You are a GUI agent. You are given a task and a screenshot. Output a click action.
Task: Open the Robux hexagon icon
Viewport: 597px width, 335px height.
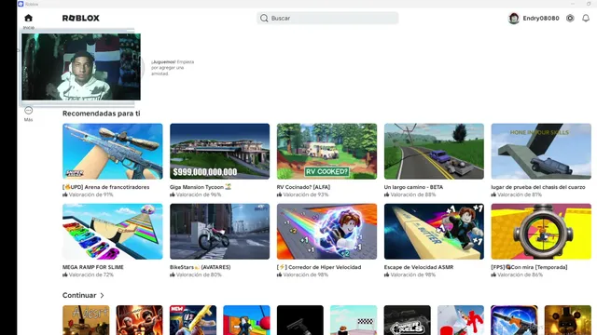click(x=570, y=18)
